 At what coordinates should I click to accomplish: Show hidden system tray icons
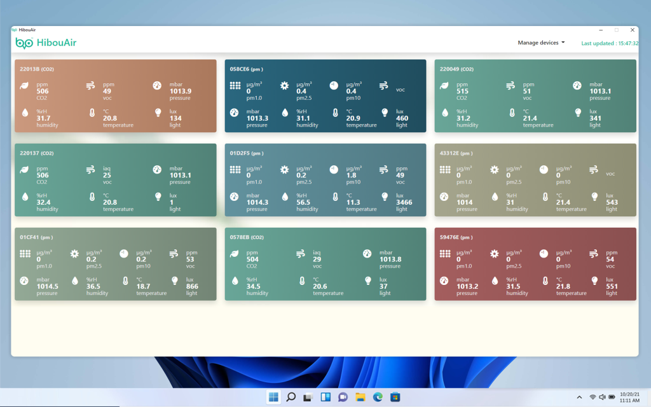click(579, 397)
